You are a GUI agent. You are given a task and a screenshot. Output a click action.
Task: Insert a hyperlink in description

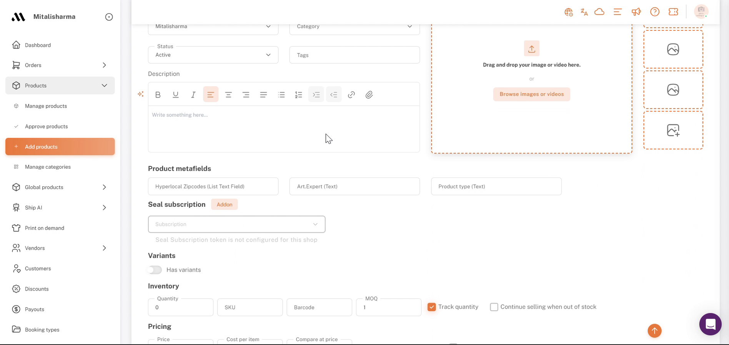(351, 95)
